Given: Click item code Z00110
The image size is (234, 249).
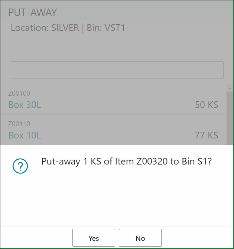Looking at the screenshot, I should click(19, 124).
